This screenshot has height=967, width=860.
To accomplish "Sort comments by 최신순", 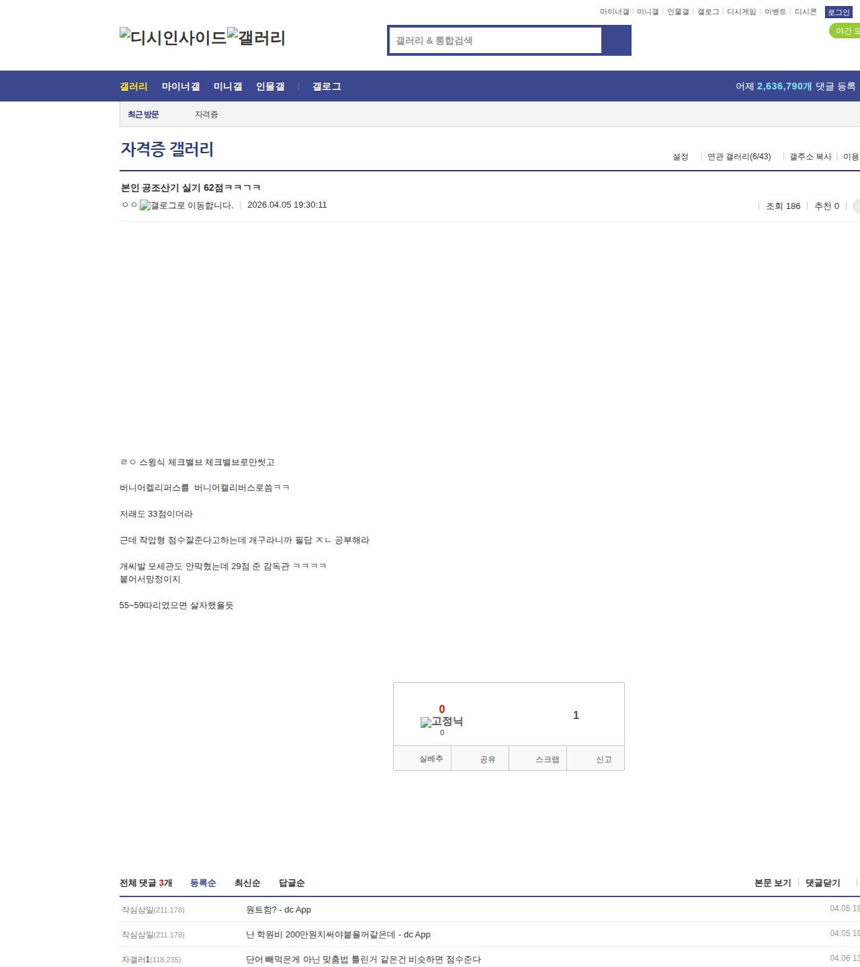I will [x=247, y=883].
